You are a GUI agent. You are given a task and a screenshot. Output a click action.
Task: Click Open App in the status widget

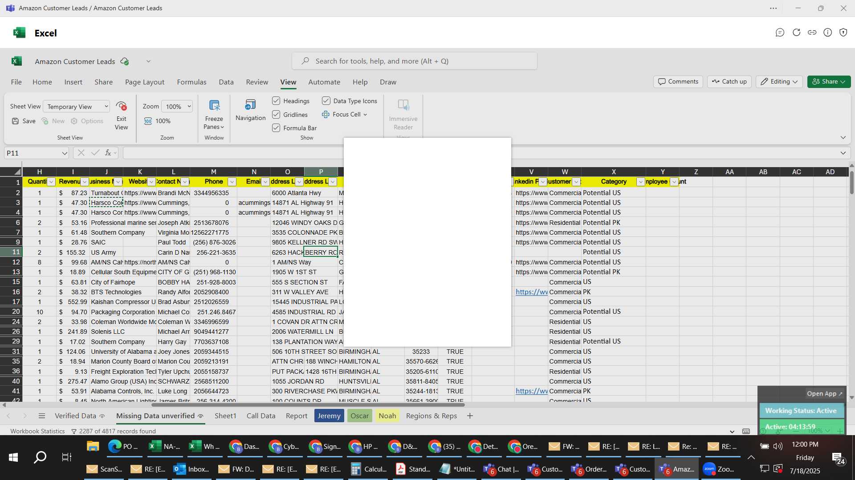point(824,394)
